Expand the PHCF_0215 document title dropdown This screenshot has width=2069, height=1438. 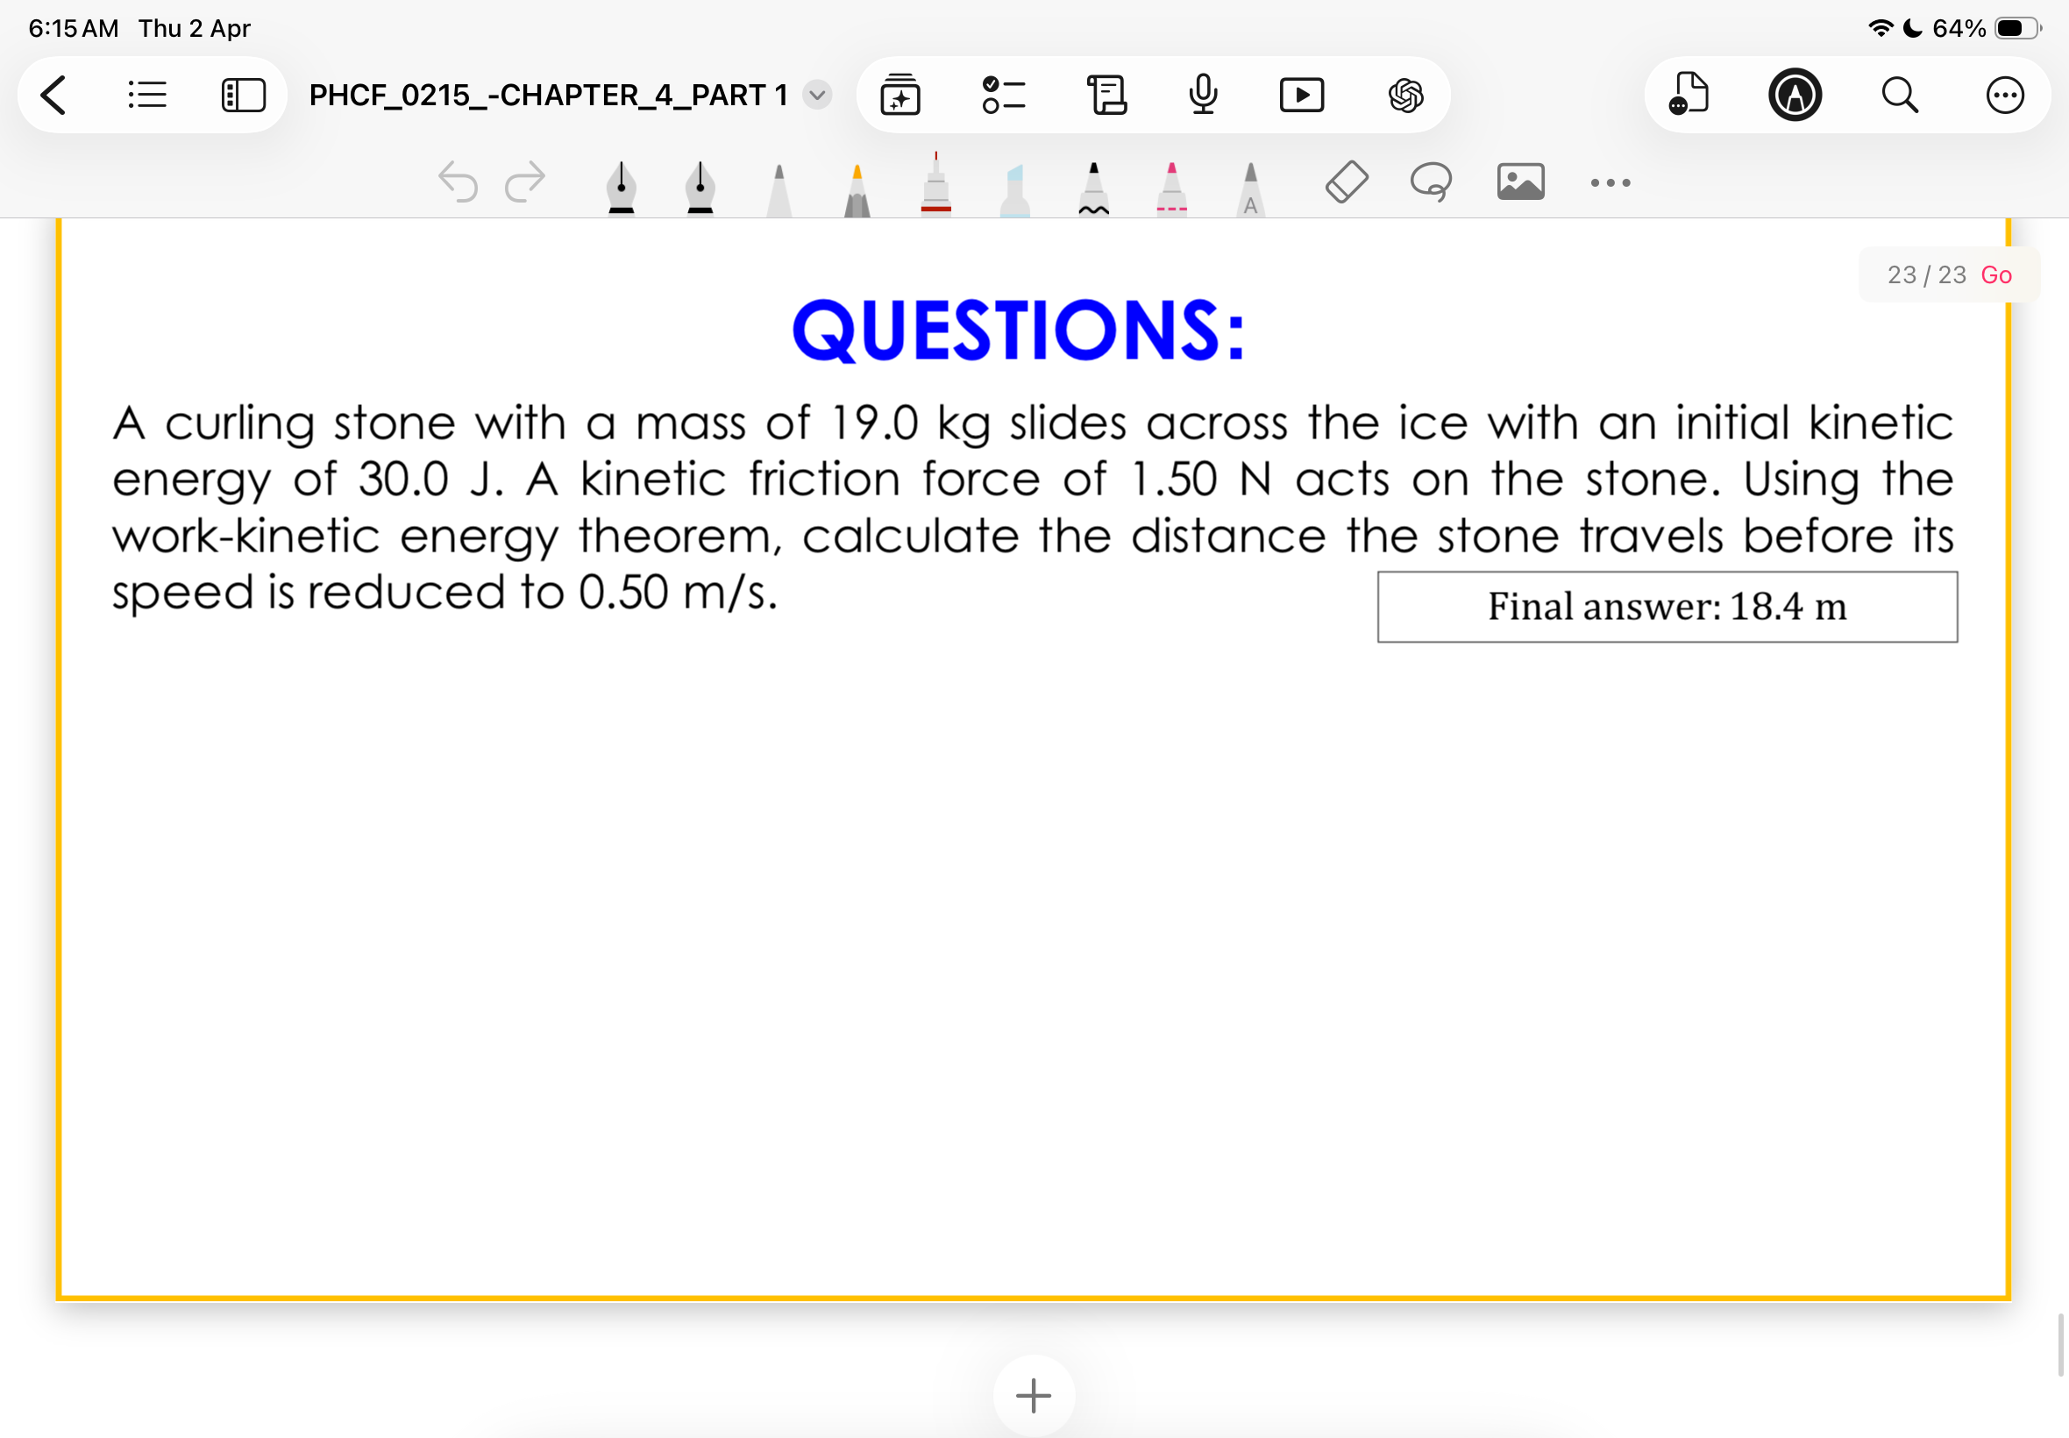tap(817, 95)
